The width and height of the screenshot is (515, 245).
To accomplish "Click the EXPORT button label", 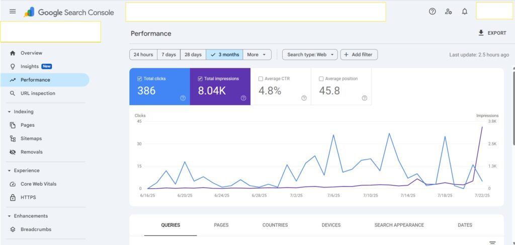I will pyautogui.click(x=497, y=33).
